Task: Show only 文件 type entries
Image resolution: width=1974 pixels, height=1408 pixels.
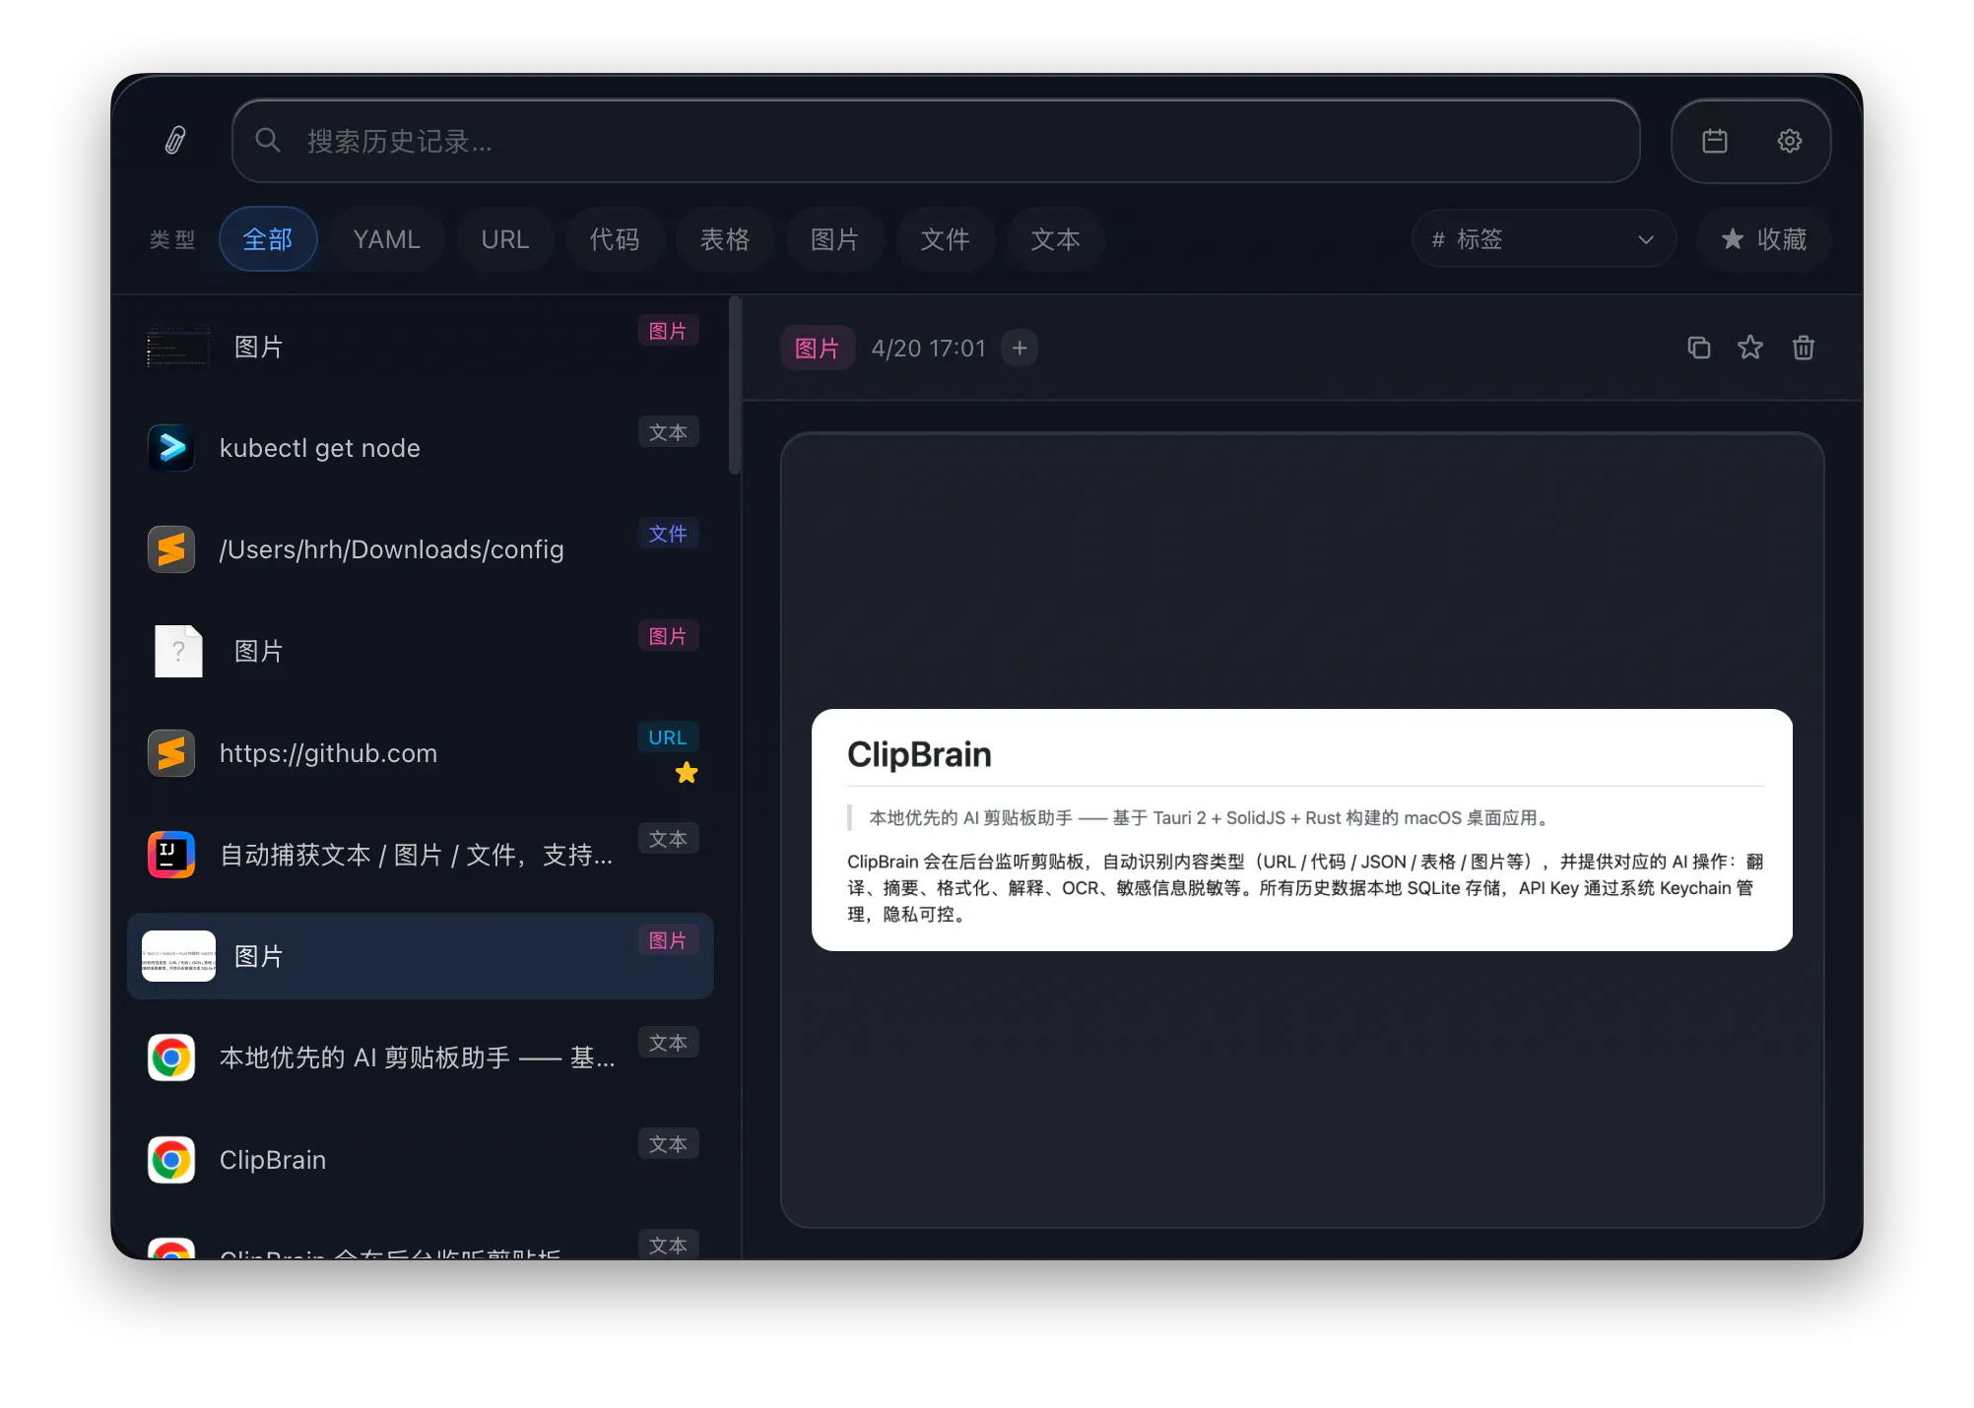Action: [946, 239]
